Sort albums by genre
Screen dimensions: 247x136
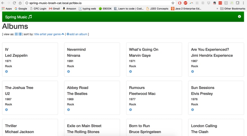coord(57,34)
